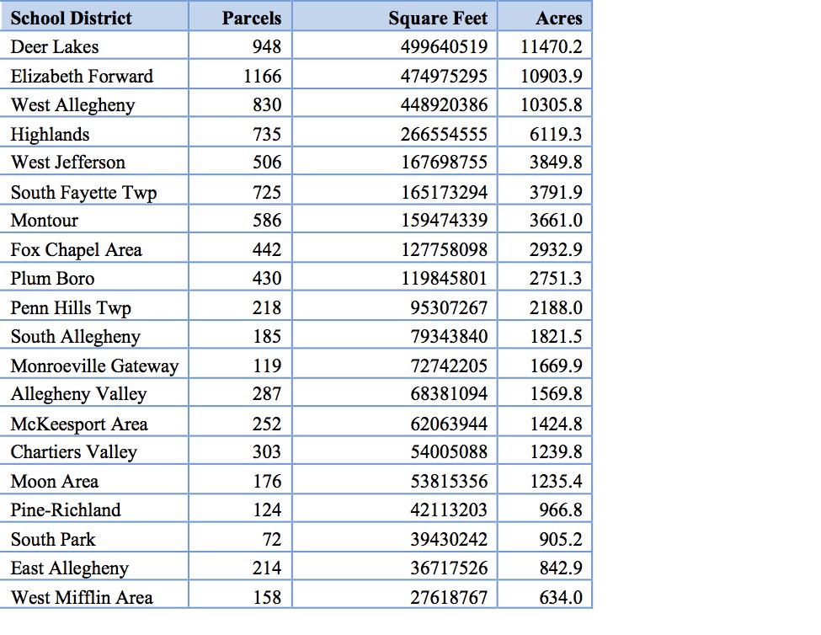This screenshot has height=635, width=821.
Task: Select the Fox Chapel Area cell
Action: pyautogui.click(x=76, y=250)
